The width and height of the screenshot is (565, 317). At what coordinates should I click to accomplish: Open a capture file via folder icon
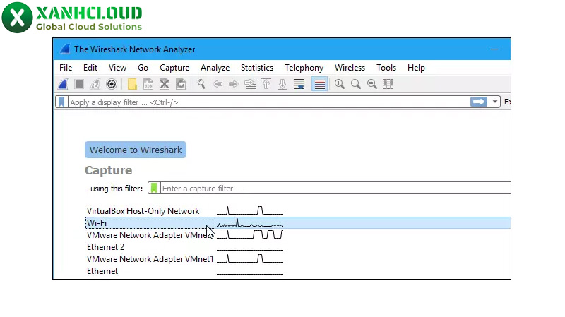tap(132, 84)
